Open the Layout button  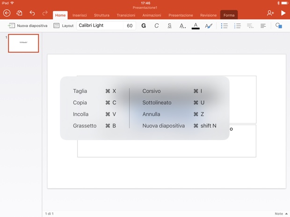(x=64, y=26)
